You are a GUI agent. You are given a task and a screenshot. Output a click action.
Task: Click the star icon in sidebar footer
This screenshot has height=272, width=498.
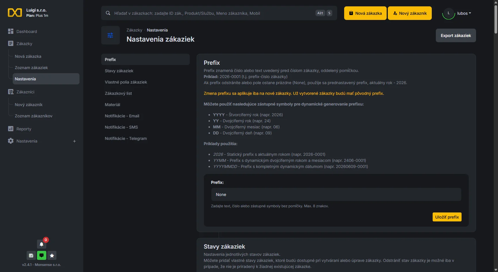(52, 256)
